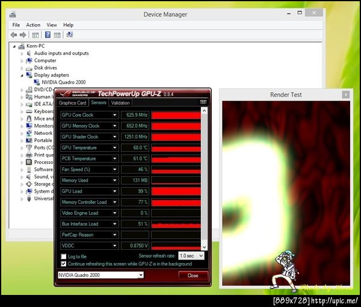Click the GPU-Z sensors scrollbar up arrow
Screen dimensions: 361x307
(204, 111)
